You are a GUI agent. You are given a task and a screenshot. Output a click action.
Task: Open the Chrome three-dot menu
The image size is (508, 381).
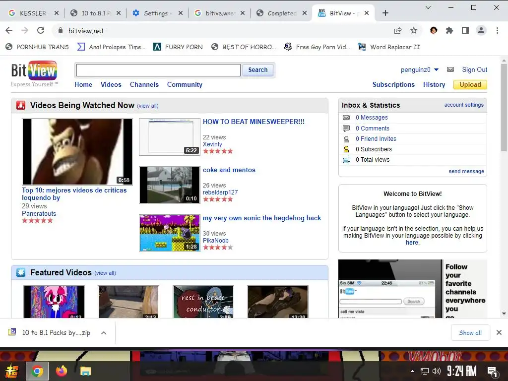coord(497,30)
